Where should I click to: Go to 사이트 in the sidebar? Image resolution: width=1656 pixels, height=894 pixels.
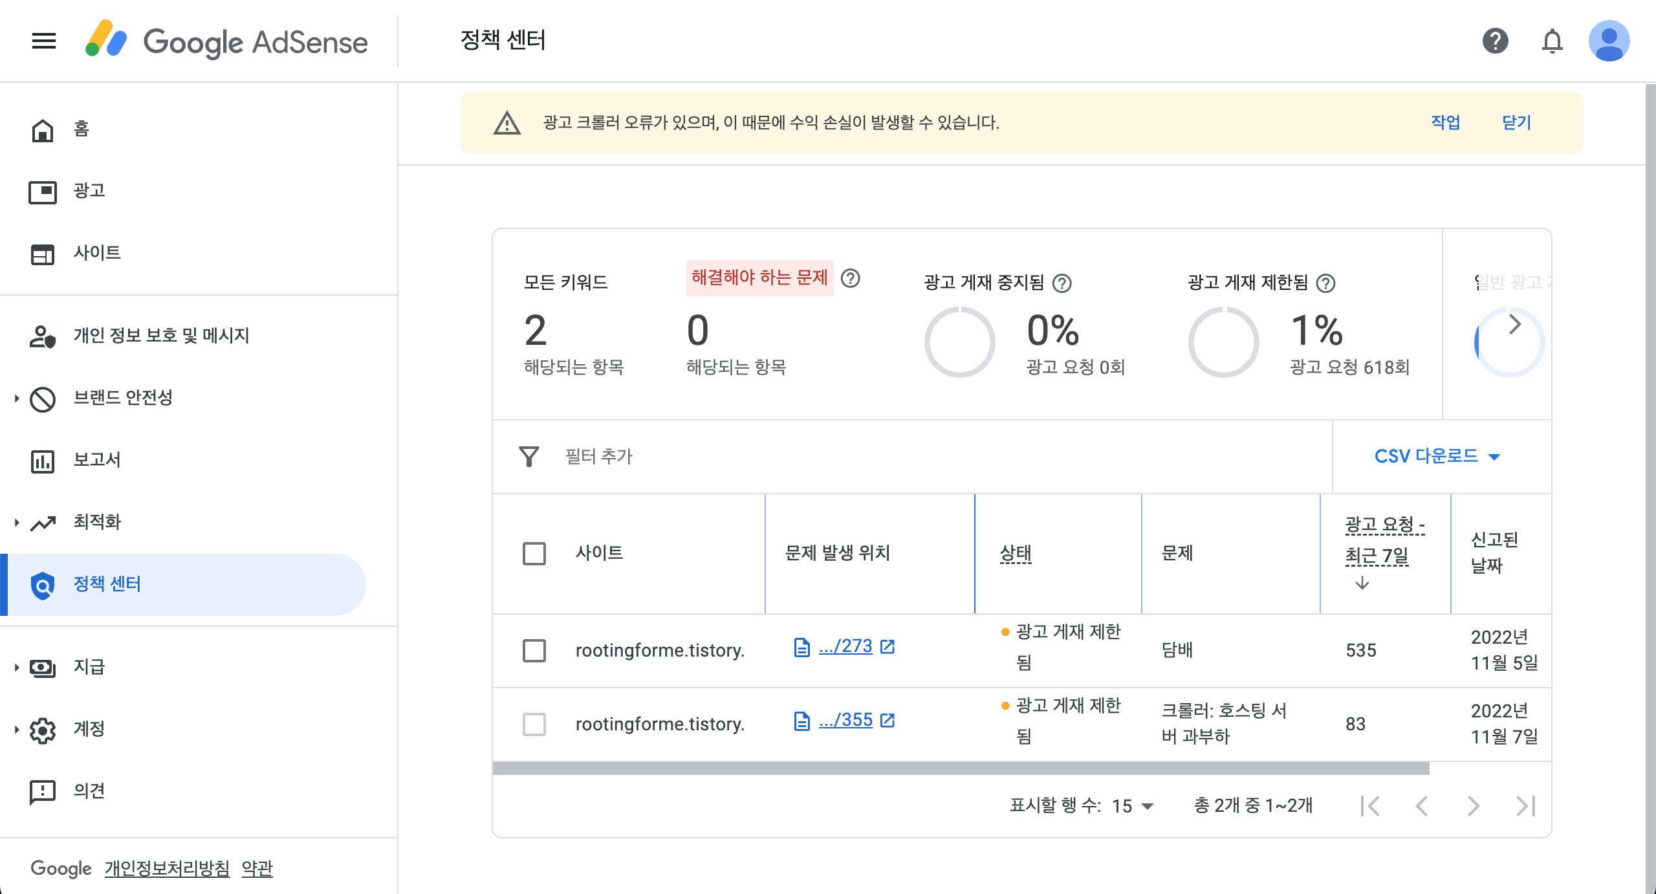coord(97,253)
